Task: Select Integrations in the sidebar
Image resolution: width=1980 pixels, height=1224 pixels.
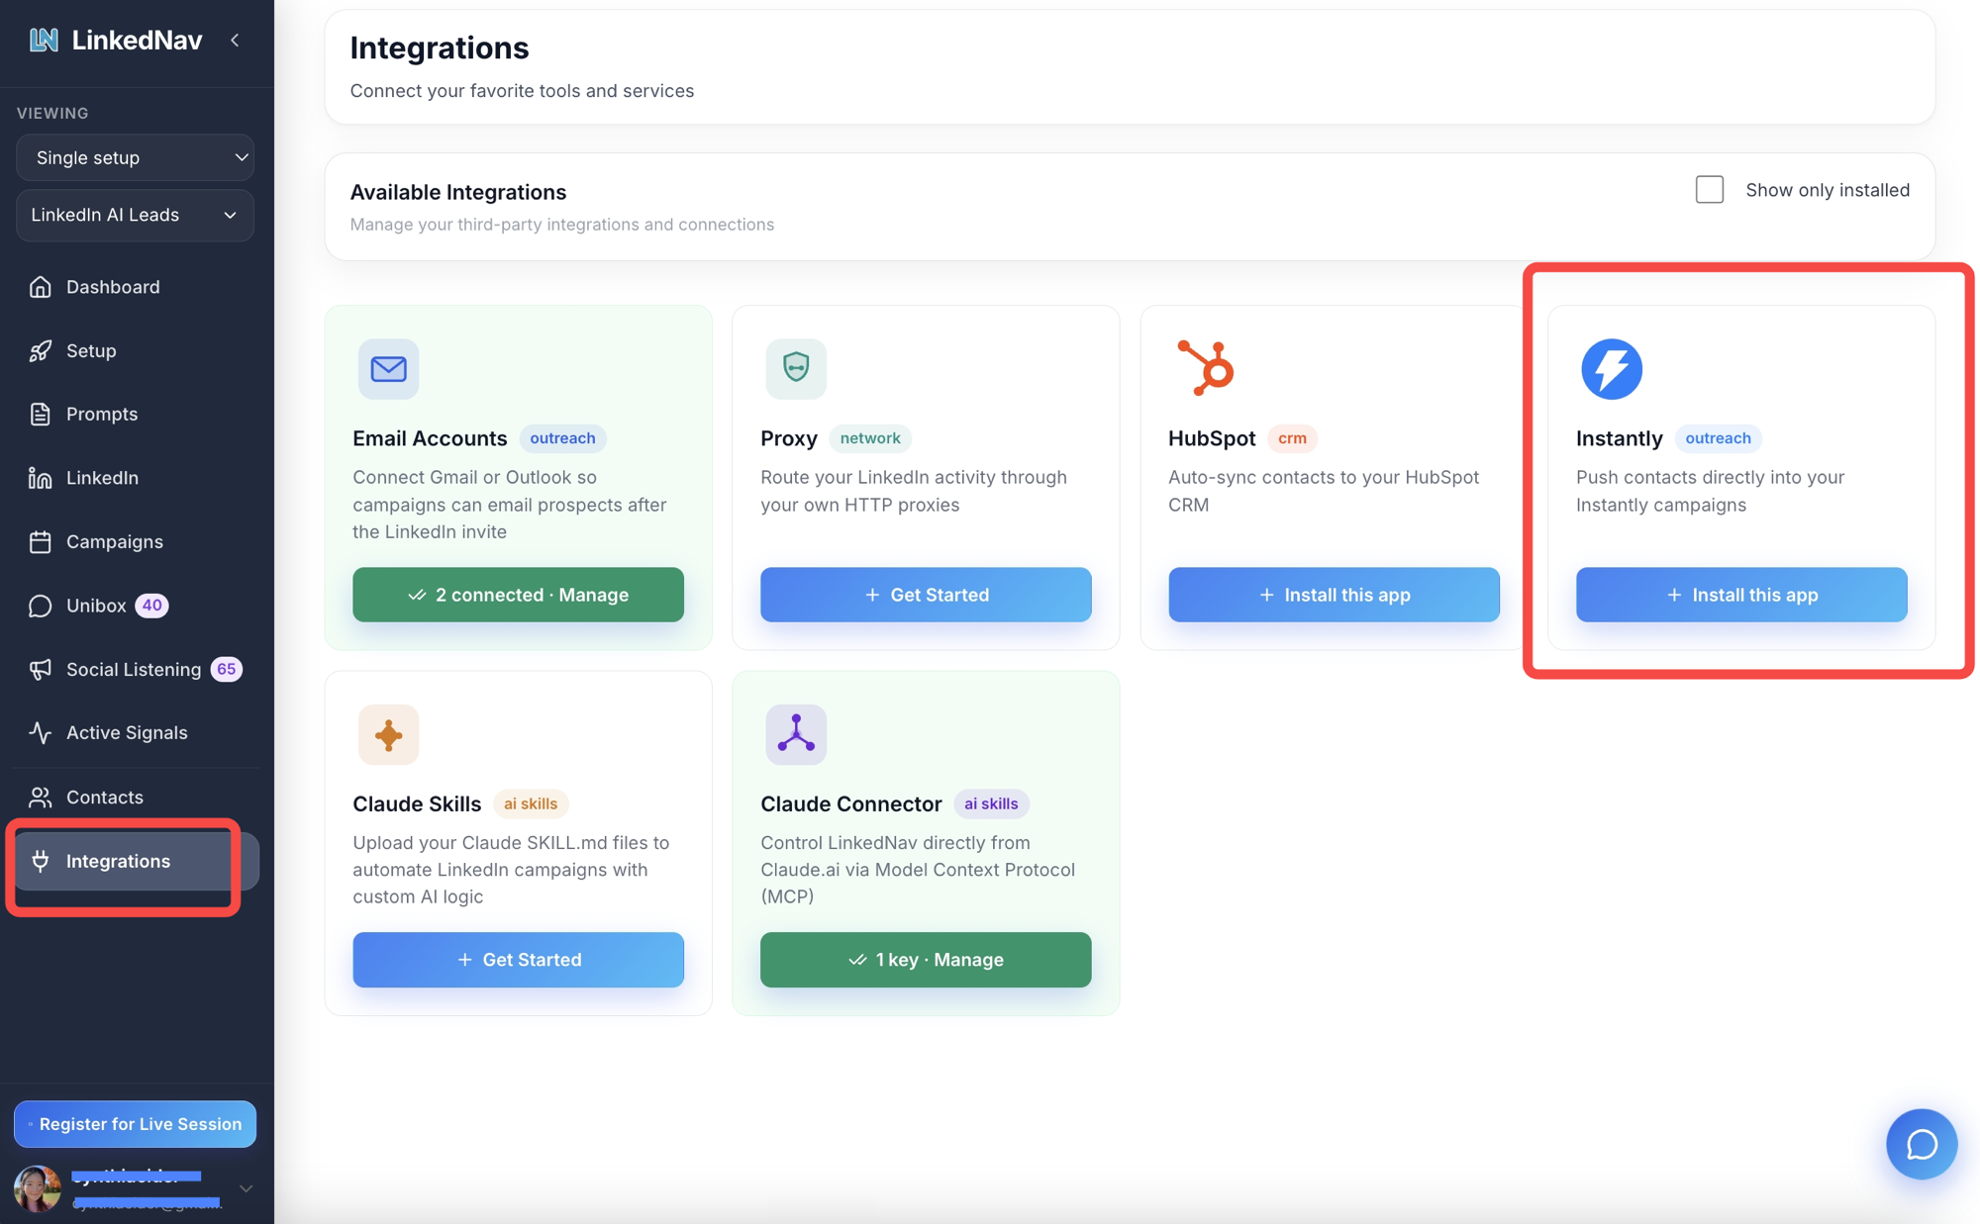Action: pyautogui.click(x=136, y=861)
